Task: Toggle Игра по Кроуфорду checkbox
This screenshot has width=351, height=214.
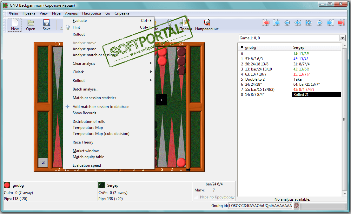Action: [196, 197]
